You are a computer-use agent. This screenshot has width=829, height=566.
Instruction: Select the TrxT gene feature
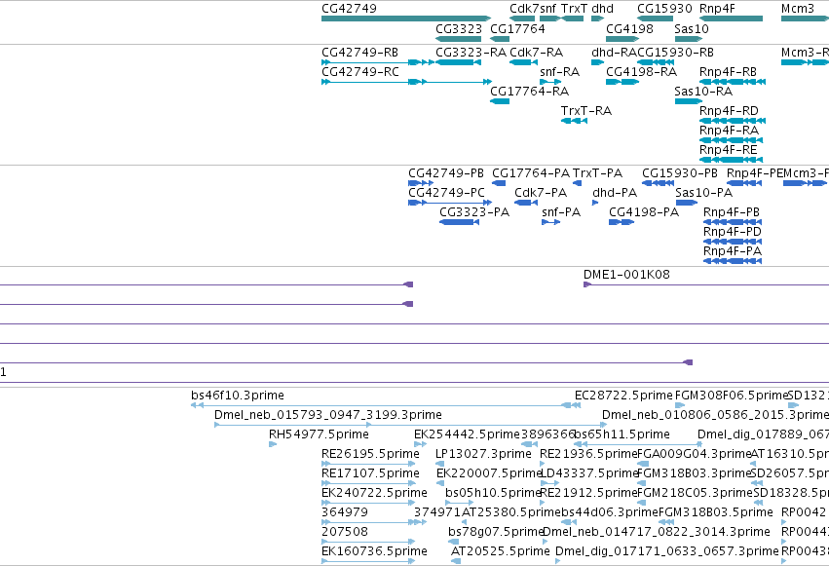[x=572, y=19]
